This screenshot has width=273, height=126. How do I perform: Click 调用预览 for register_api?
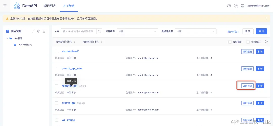coord(247,86)
